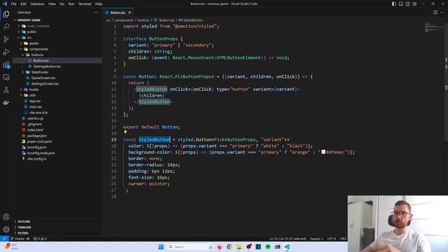Click the Windows Start button

tap(161, 246)
